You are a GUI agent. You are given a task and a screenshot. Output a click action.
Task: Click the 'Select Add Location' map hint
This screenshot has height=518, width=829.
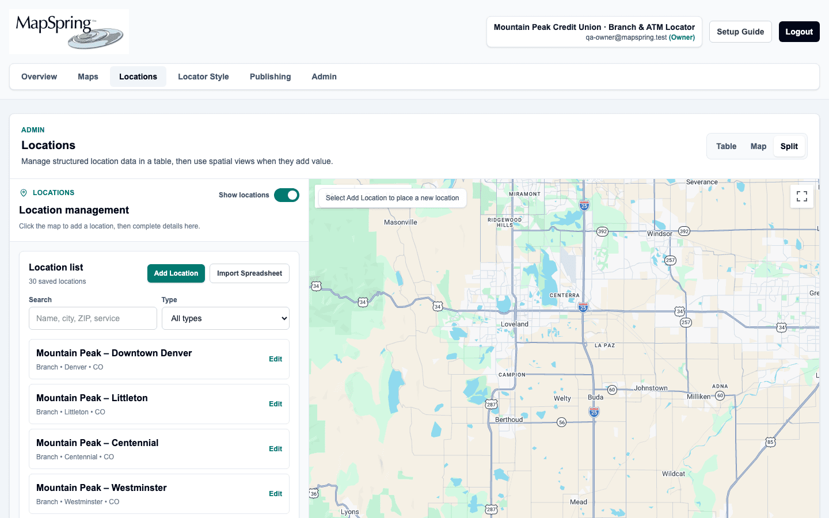pos(392,198)
